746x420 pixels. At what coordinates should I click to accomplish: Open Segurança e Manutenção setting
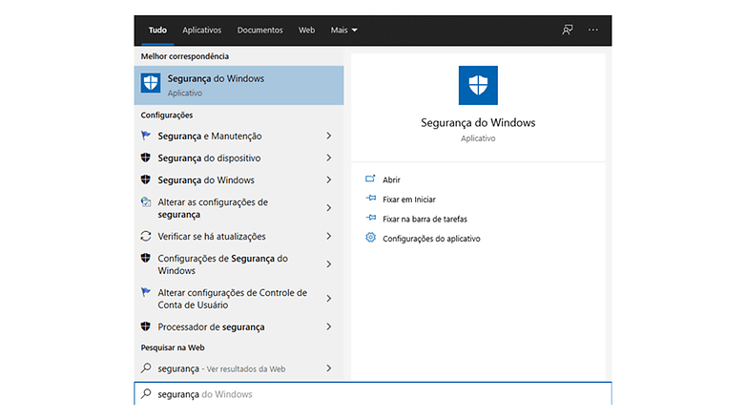[209, 136]
